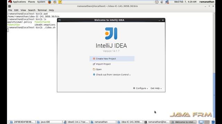Switch to idea-IC-141.3058... taskbar window
222x124 pixels.
(x=130, y=122)
